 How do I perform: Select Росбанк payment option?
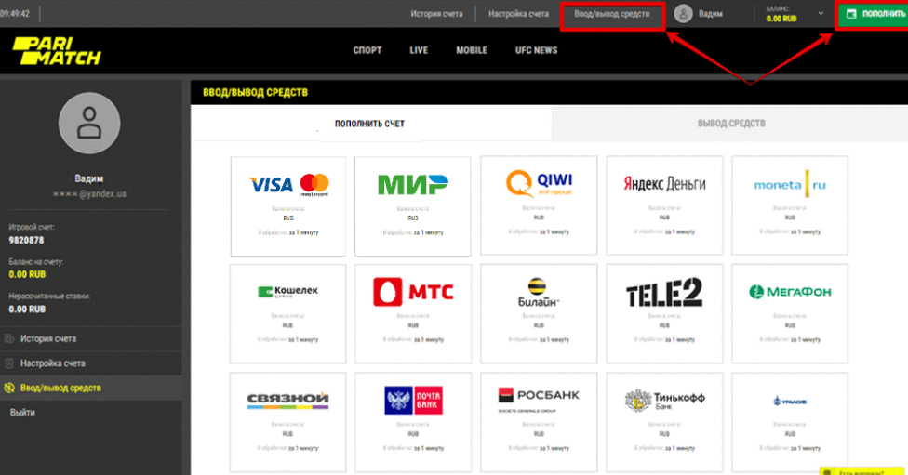(539, 422)
